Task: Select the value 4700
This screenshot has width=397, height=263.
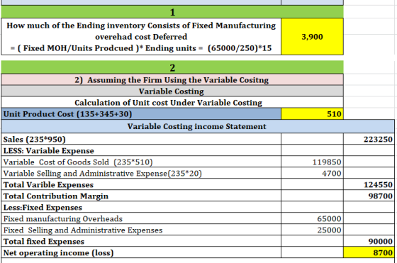Action: pyautogui.click(x=312, y=174)
